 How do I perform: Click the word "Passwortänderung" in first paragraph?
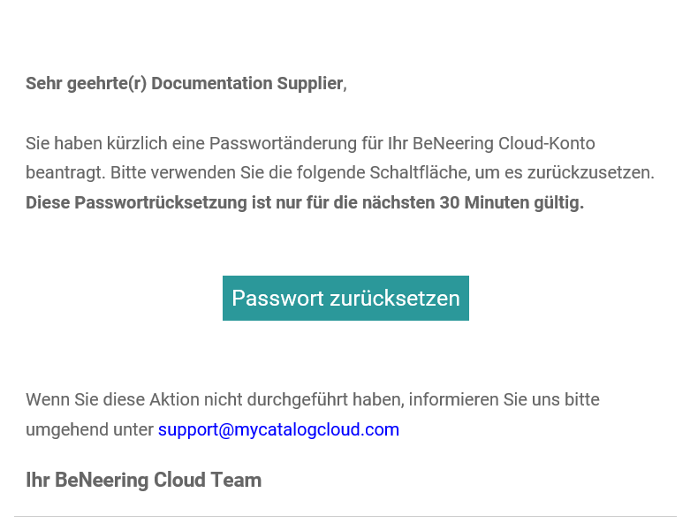pyautogui.click(x=276, y=143)
